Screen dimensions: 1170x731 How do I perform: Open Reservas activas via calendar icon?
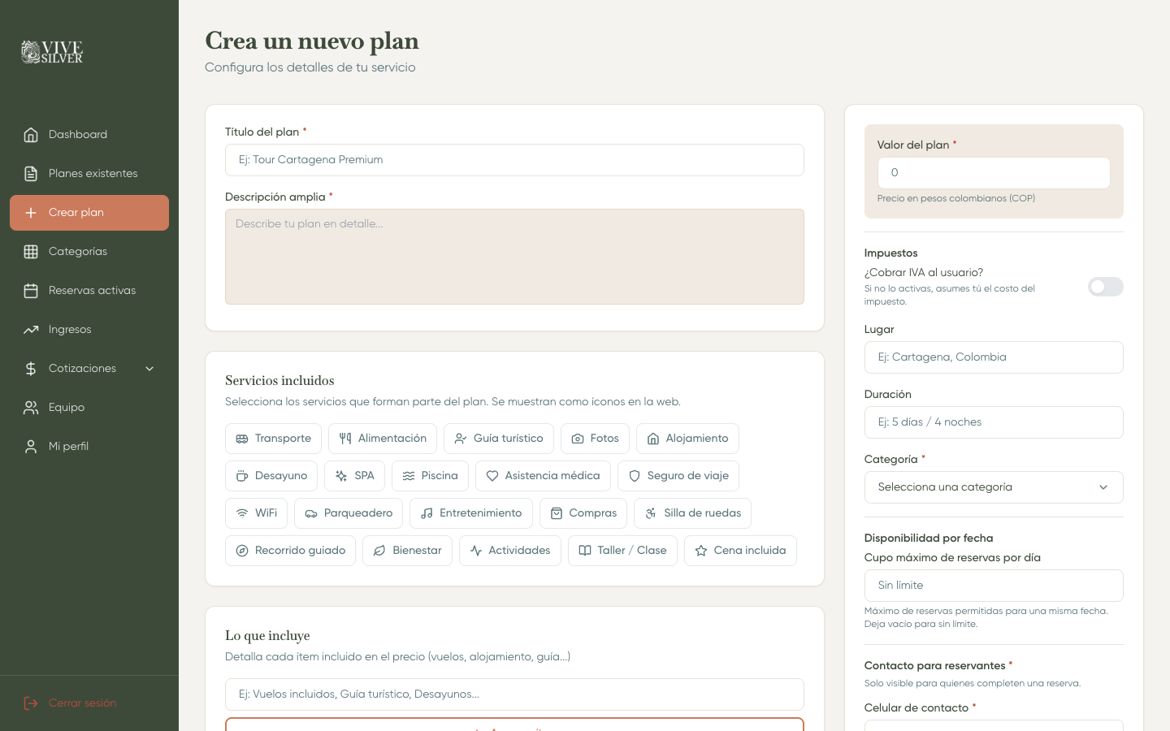pos(30,290)
